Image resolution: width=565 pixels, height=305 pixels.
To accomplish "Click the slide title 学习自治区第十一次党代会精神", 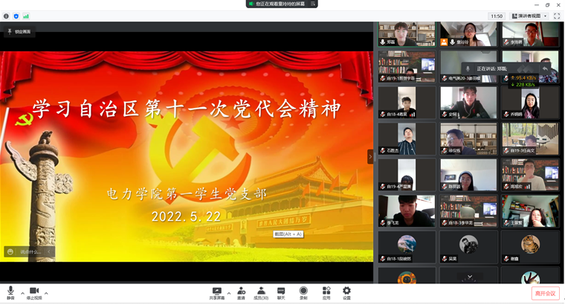I will click(187, 109).
